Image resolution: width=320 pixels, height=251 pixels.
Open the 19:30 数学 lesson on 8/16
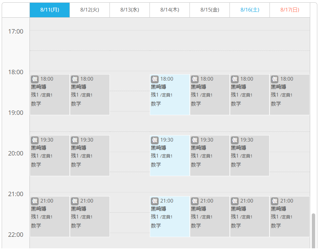point(249,155)
